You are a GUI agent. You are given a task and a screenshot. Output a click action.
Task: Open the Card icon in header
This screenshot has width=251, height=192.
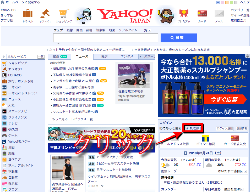click(202, 13)
